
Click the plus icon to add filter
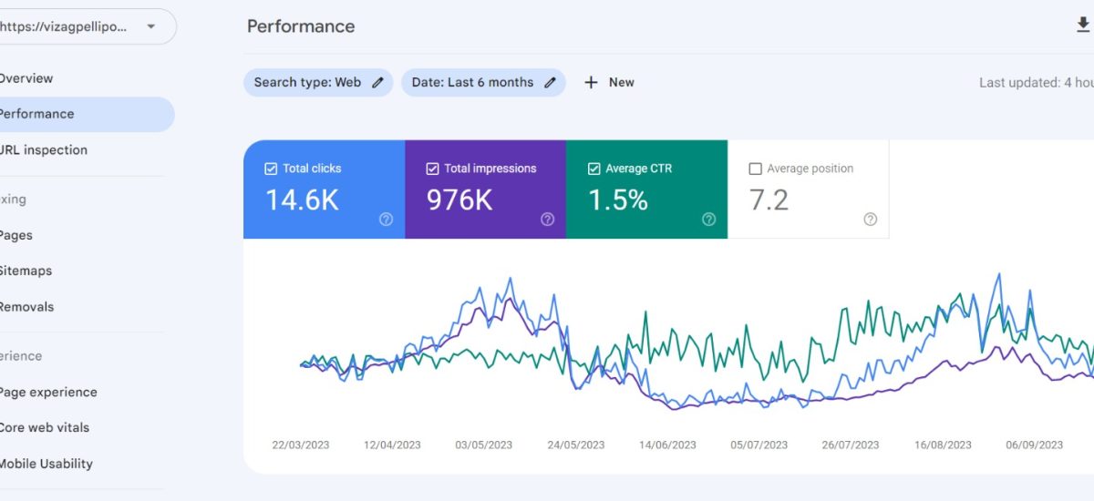point(591,83)
